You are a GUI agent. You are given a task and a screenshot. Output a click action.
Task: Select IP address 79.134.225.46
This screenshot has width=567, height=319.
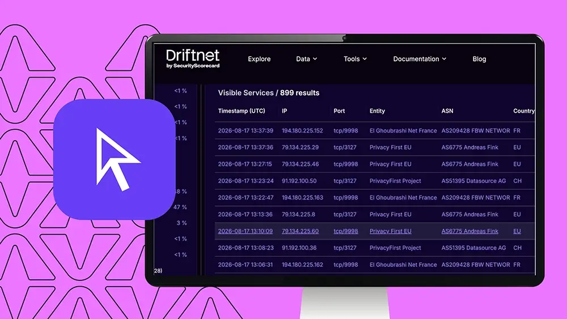pyautogui.click(x=300, y=164)
